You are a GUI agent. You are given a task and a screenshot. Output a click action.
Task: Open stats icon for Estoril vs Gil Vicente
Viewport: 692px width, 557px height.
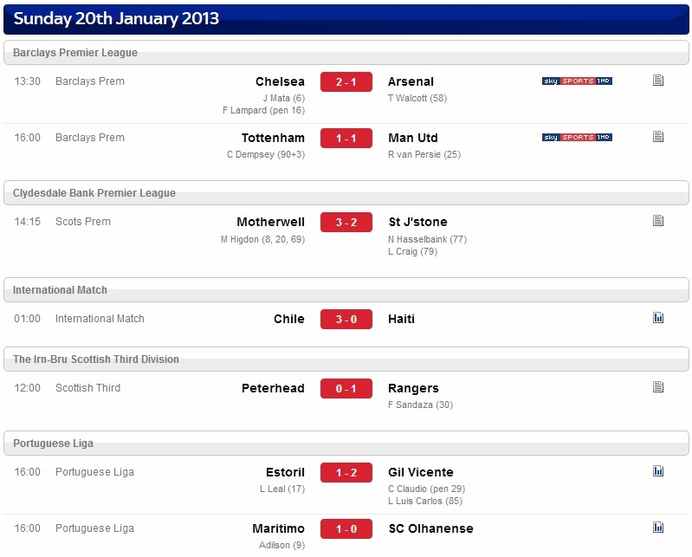(658, 471)
